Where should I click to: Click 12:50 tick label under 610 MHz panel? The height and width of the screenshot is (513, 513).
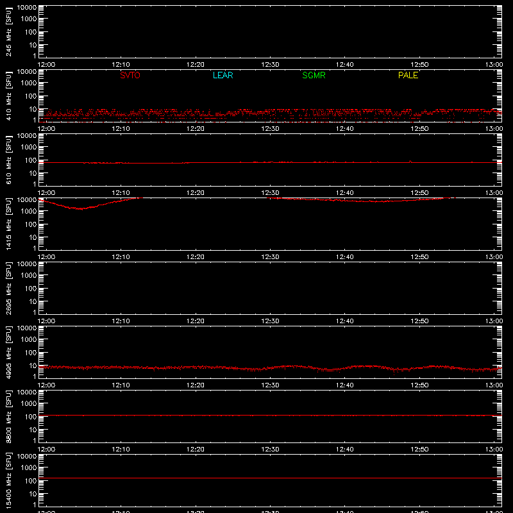tap(419, 193)
